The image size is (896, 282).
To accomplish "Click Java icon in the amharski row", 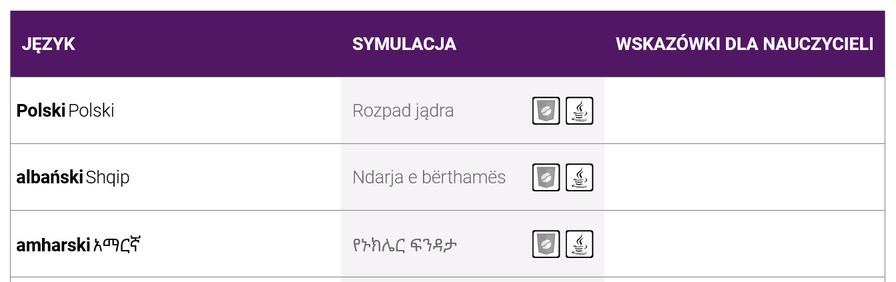I will point(579,244).
